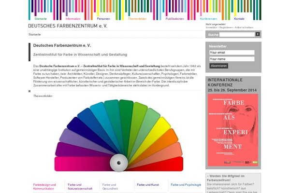Click the 'Newsletter' sidebar heading
Screen dimensions: 290x193
click(x=217, y=46)
